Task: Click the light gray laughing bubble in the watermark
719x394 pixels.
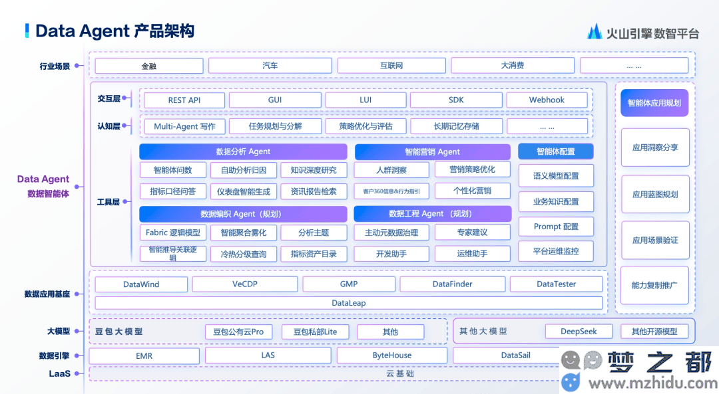Action: click(x=593, y=360)
